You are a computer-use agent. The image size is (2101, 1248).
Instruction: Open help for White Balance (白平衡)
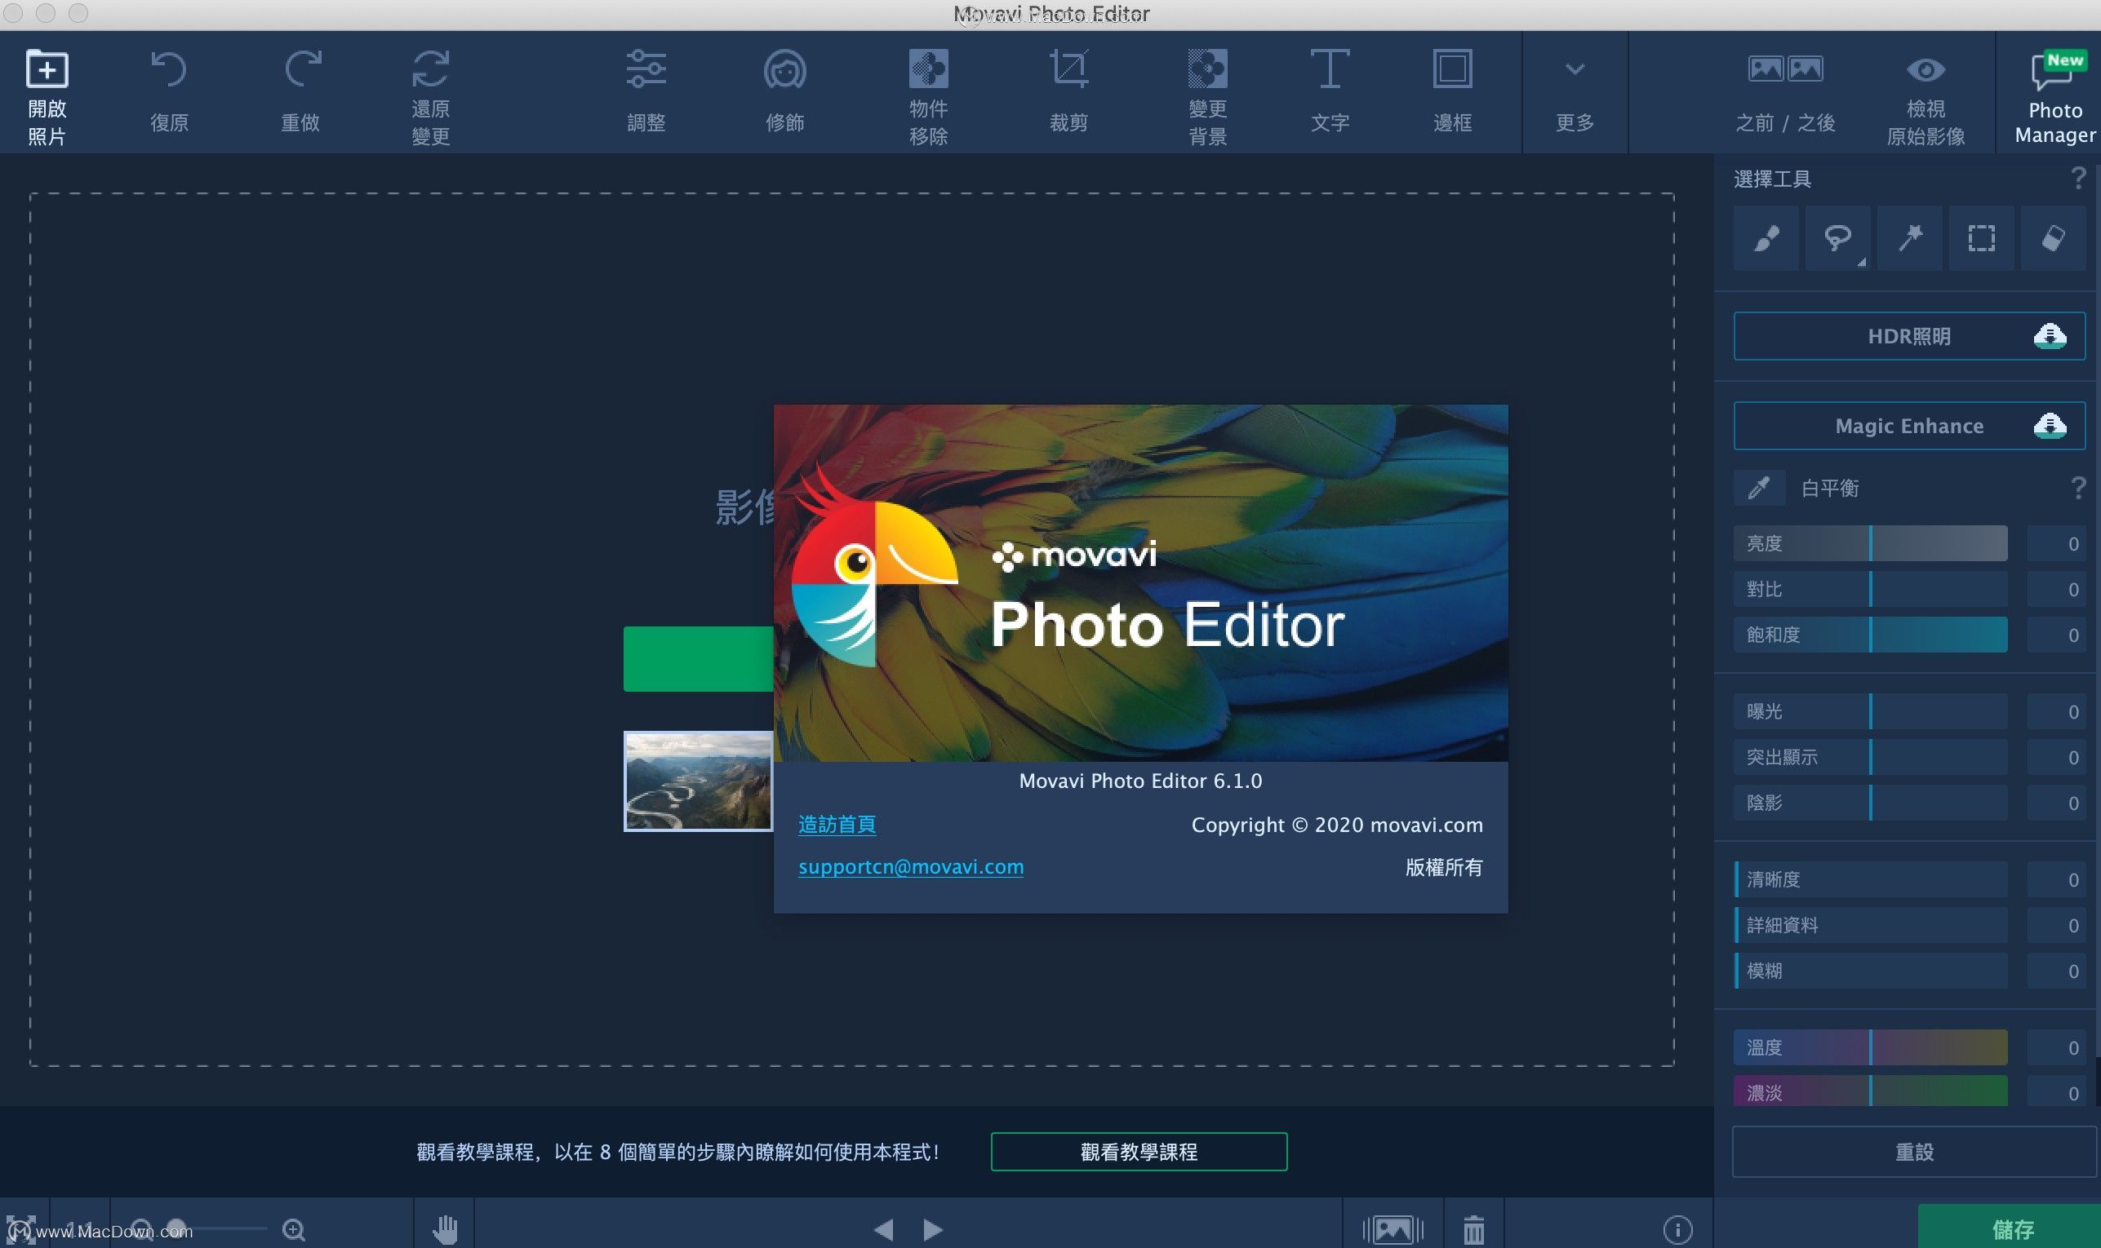[x=2078, y=488]
